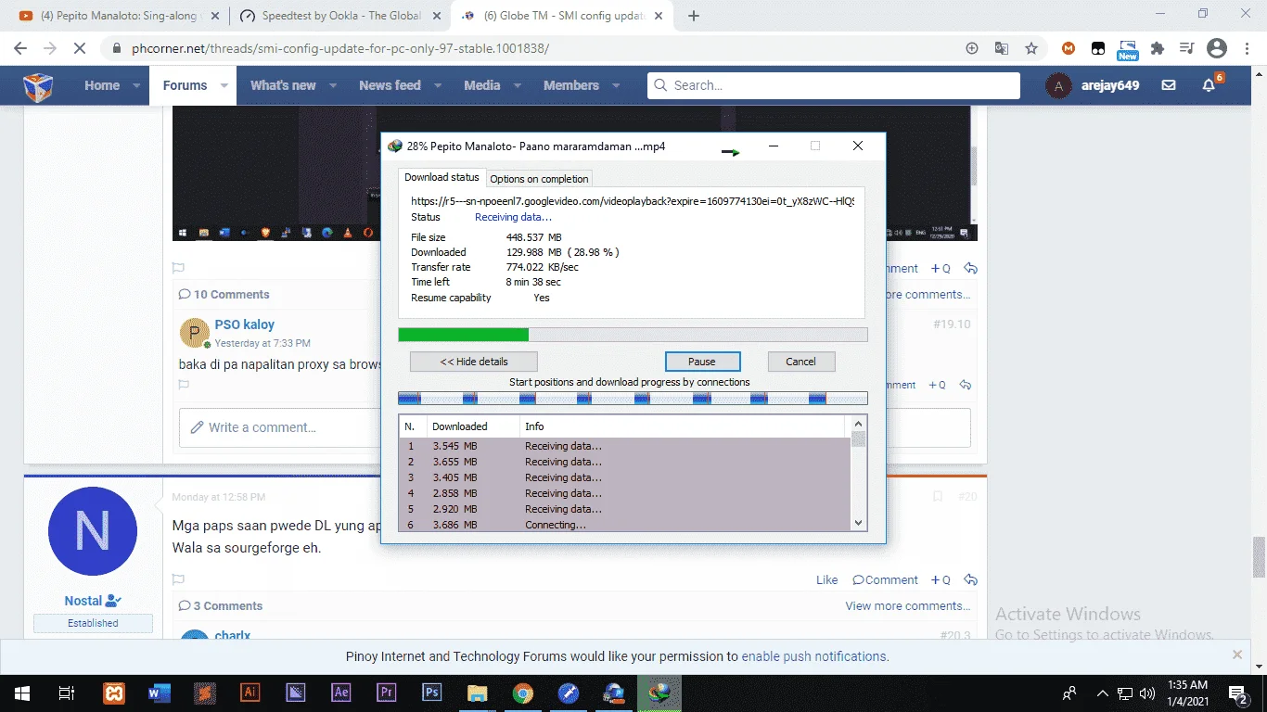
Task: Open the PSO kaloy profile link
Action: pyautogui.click(x=245, y=324)
